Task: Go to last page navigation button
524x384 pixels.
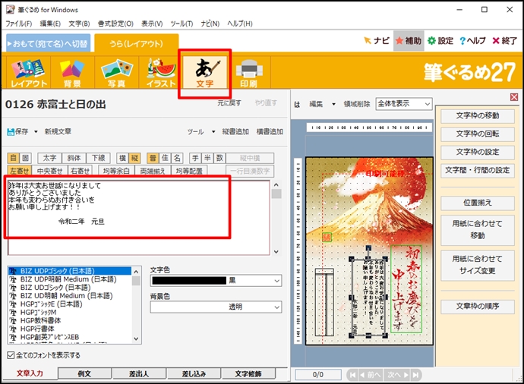Action: (415, 375)
